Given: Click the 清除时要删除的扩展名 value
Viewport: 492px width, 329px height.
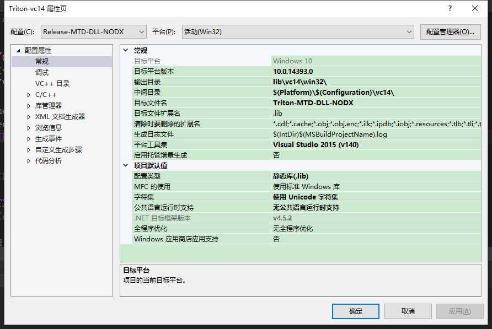Looking at the screenshot, I should tap(376, 123).
